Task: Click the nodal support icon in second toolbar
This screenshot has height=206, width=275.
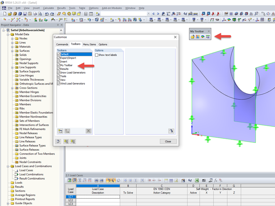Action: point(35,20)
